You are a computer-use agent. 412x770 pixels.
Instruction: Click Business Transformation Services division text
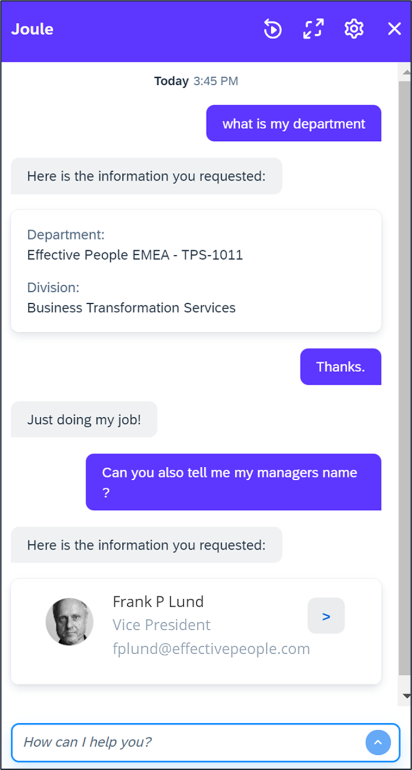pos(132,308)
